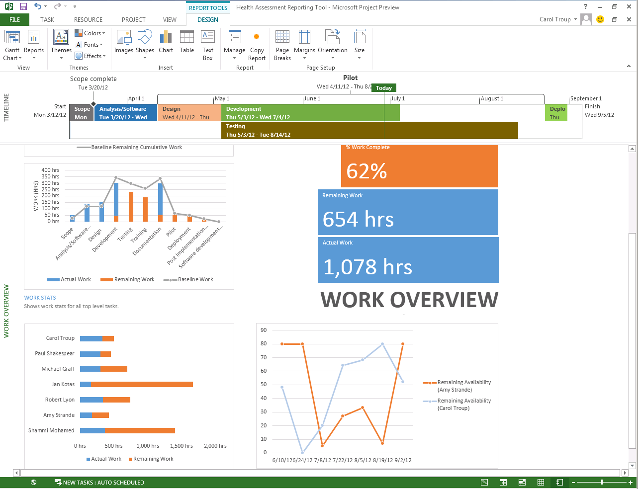Insert a Table into the report
The height and width of the screenshot is (489, 638).
click(186, 44)
